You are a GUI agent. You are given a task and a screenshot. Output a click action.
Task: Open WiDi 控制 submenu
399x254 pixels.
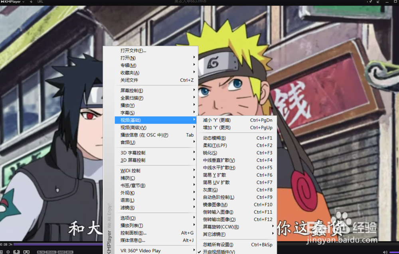click(x=156, y=171)
